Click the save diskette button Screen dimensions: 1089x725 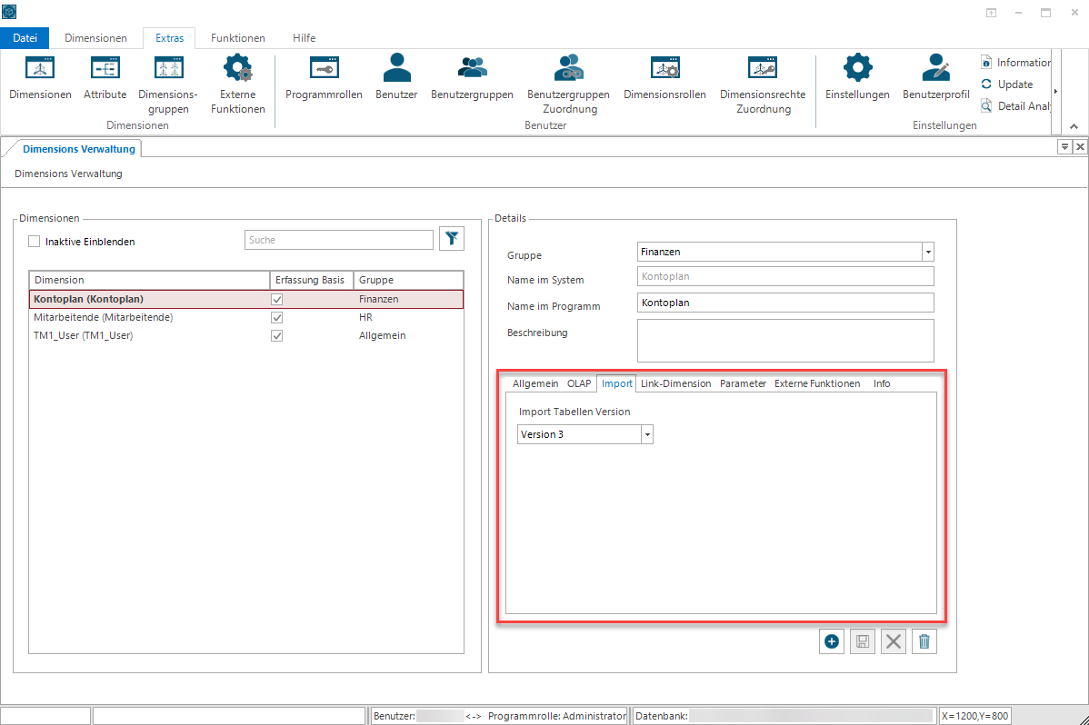click(x=863, y=641)
